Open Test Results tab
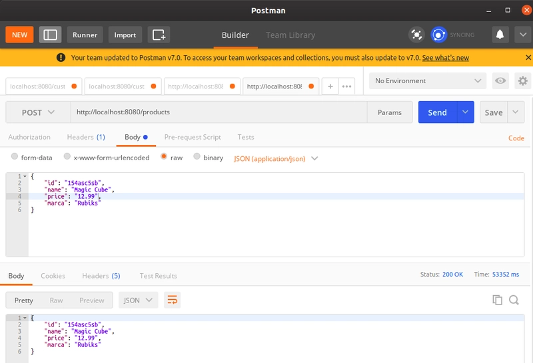 click(158, 276)
